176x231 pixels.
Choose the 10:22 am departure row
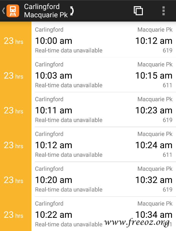coord(104,214)
